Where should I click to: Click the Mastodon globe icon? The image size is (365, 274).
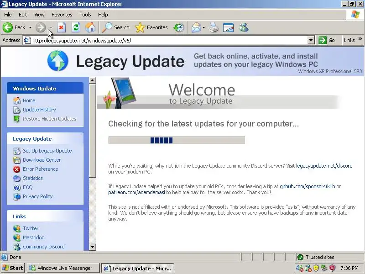(x=17, y=237)
